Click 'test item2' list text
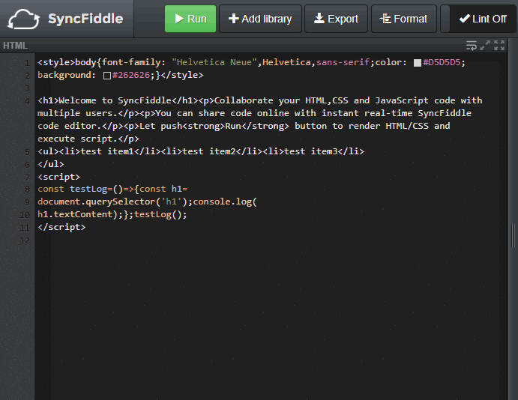The width and height of the screenshot is (518, 400). pos(209,151)
